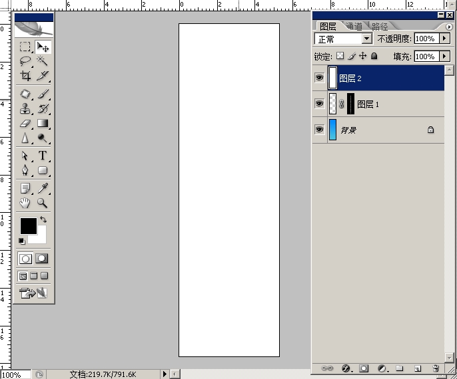Select Standard Screen Mode
The image size is (457, 379).
[x=23, y=276]
